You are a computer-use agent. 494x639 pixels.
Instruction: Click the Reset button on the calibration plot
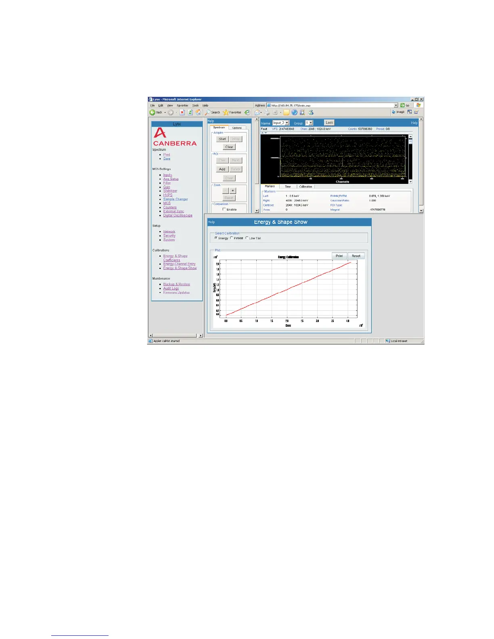pos(356,256)
